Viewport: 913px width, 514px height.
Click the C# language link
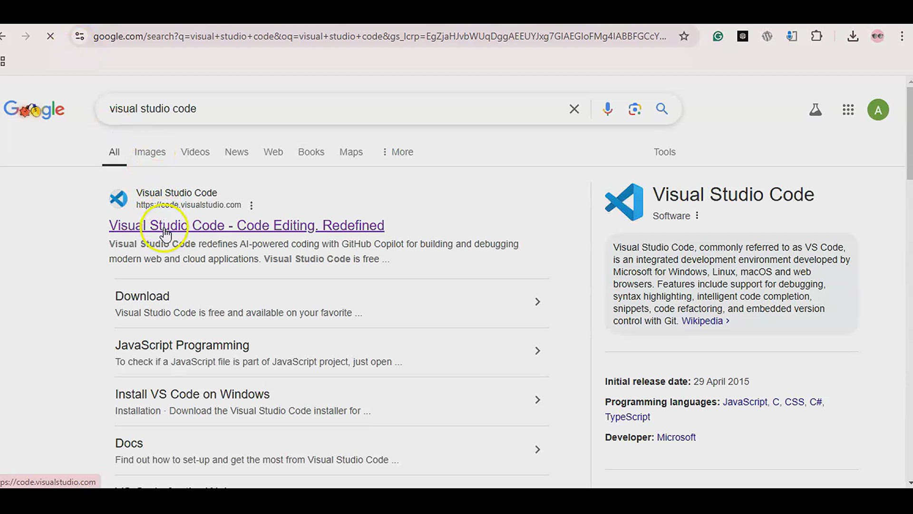(x=816, y=402)
